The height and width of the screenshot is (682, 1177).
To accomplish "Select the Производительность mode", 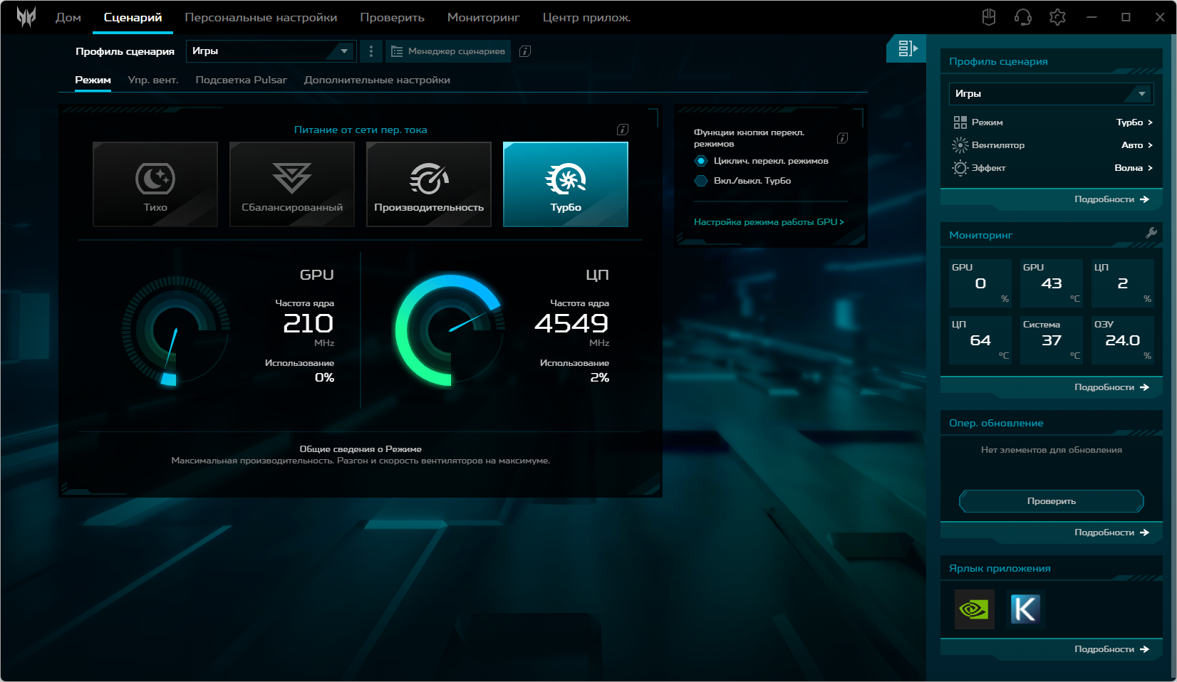I will tap(429, 184).
